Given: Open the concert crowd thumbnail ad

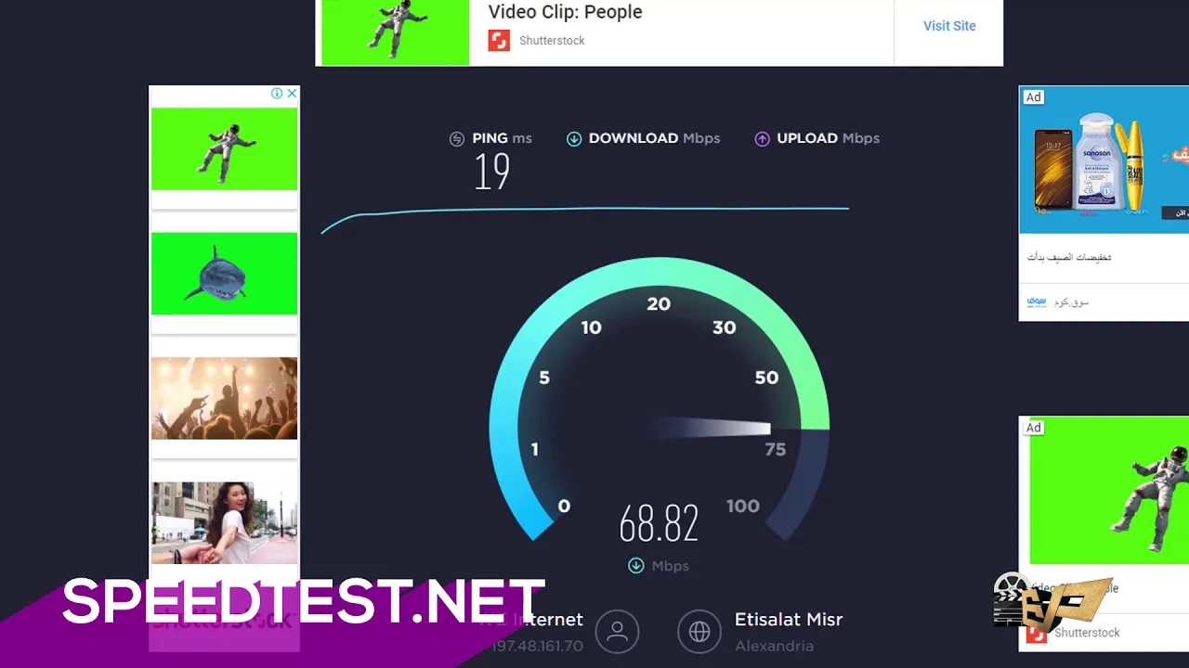Looking at the screenshot, I should pos(225,398).
